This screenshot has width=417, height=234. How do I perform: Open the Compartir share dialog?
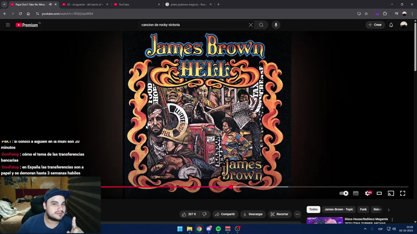[225, 214]
